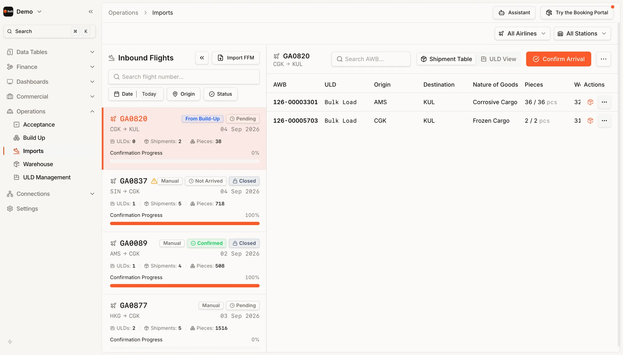623x355 pixels.
Task: Select flight GA0089 card
Action: click(x=184, y=263)
